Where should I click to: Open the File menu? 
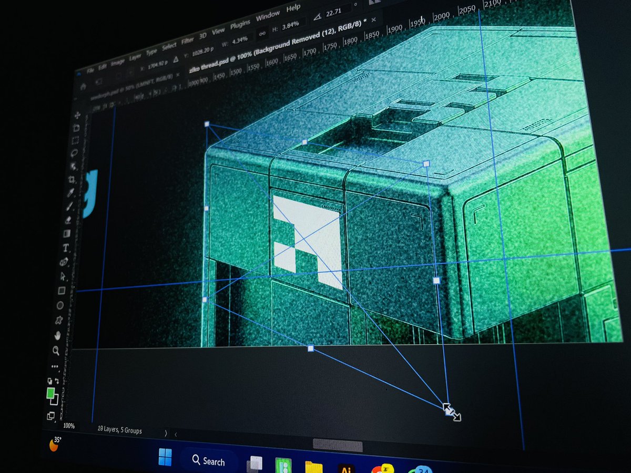[90, 70]
